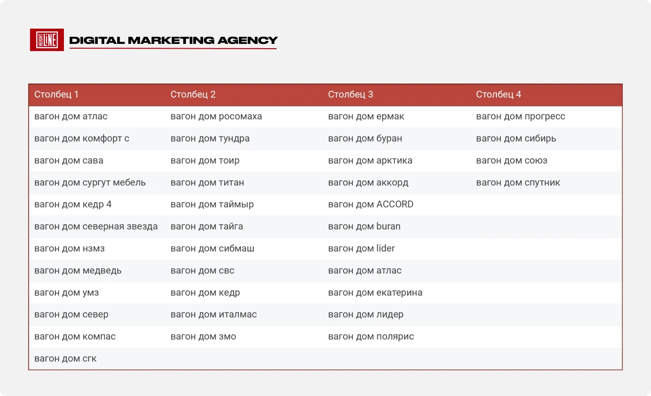This screenshot has width=651, height=396.
Task: Click cell 'вагон дом росомаха'
Action: 217,116
